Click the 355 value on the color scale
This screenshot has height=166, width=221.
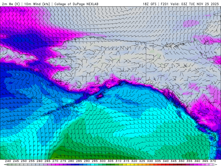(x=190, y=161)
